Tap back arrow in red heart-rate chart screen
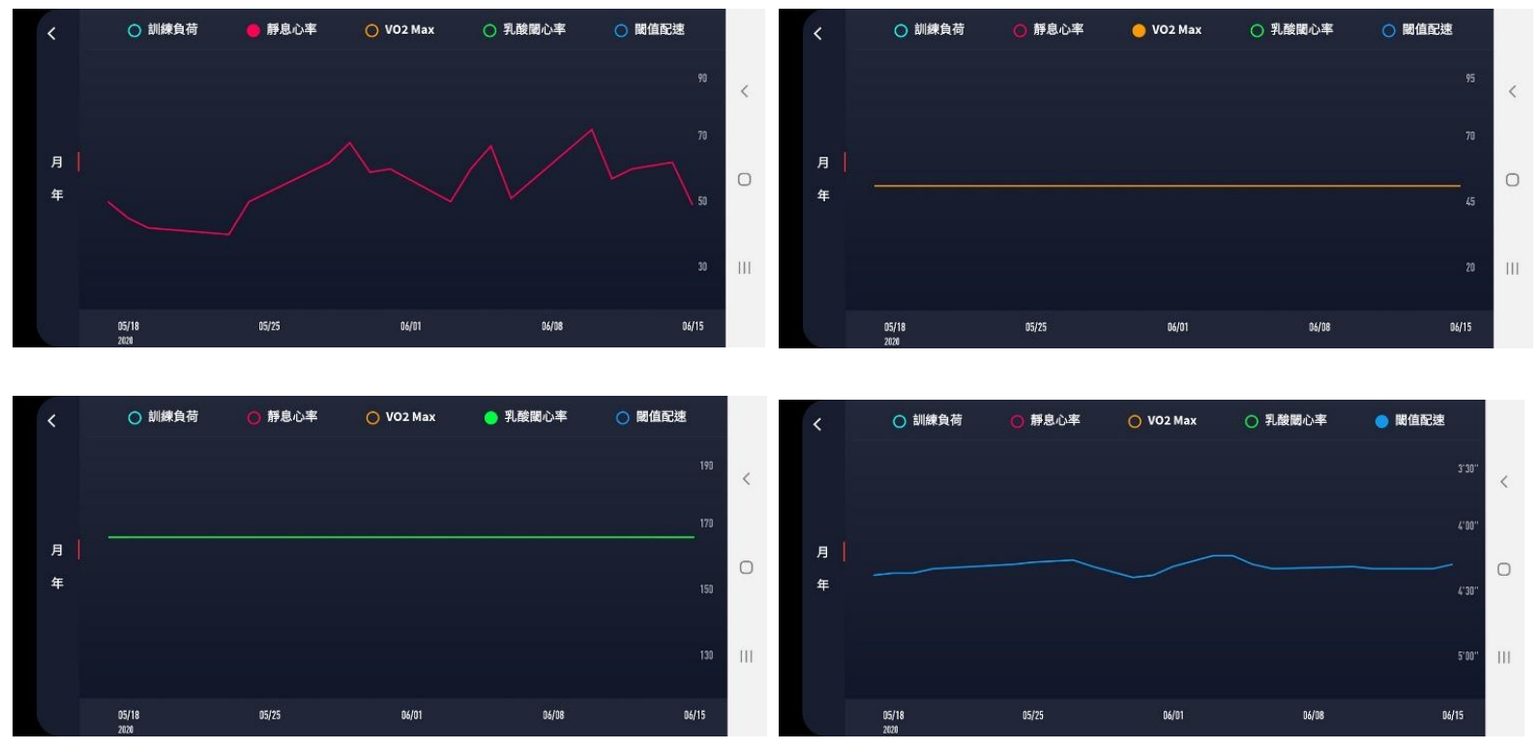1540x750 pixels. pos(51,34)
